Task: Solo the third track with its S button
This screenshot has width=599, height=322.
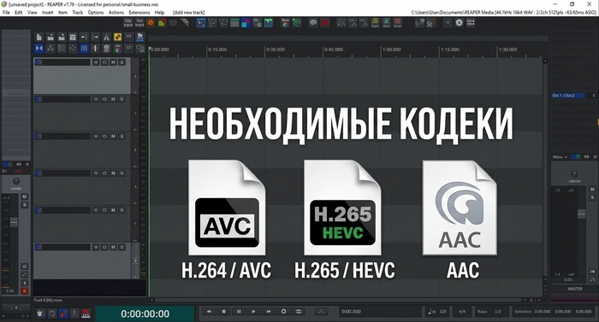Action: pos(122,136)
